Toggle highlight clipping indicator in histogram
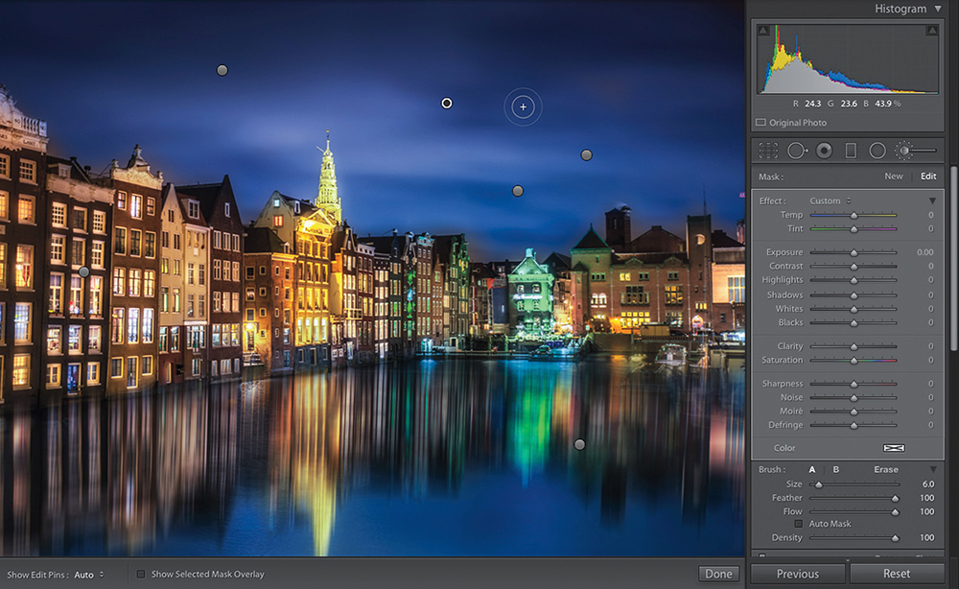Viewport: 959px width, 589px height. click(931, 32)
